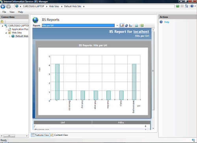Screen dimensions: 197x143
Task: Save the report with floppy icon
Action: click(x=142, y=25)
